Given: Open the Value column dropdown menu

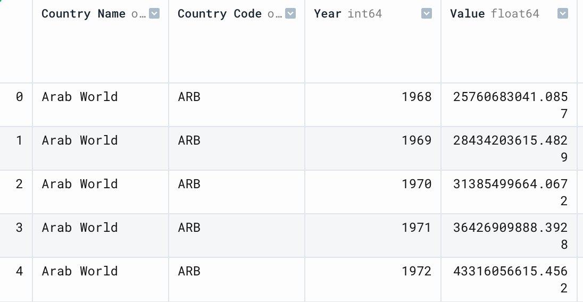Looking at the screenshot, I should (x=563, y=14).
